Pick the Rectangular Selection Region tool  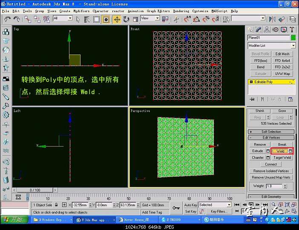pos(96,19)
